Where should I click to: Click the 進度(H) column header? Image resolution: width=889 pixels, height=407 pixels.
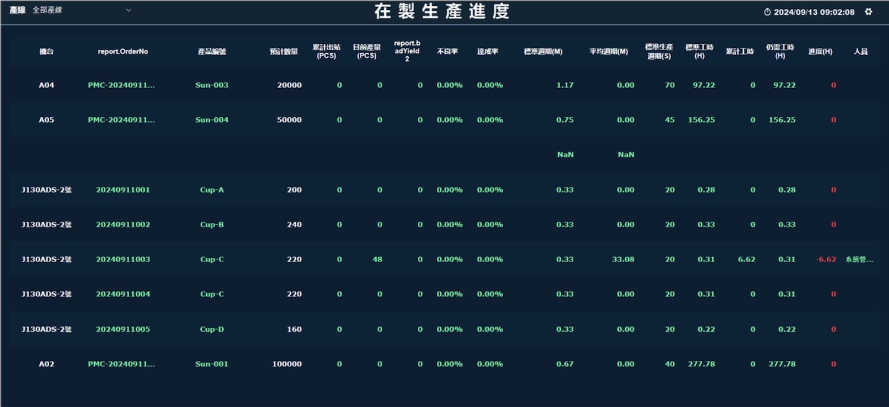pyautogui.click(x=820, y=51)
